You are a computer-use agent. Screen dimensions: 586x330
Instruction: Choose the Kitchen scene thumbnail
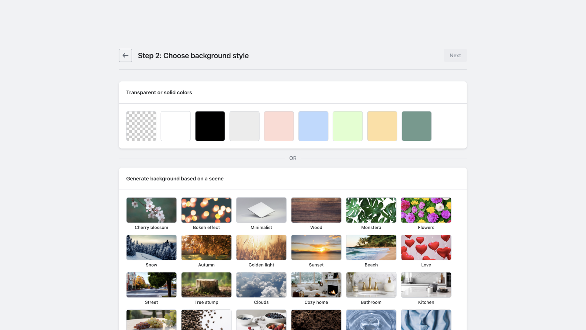pyautogui.click(x=426, y=285)
